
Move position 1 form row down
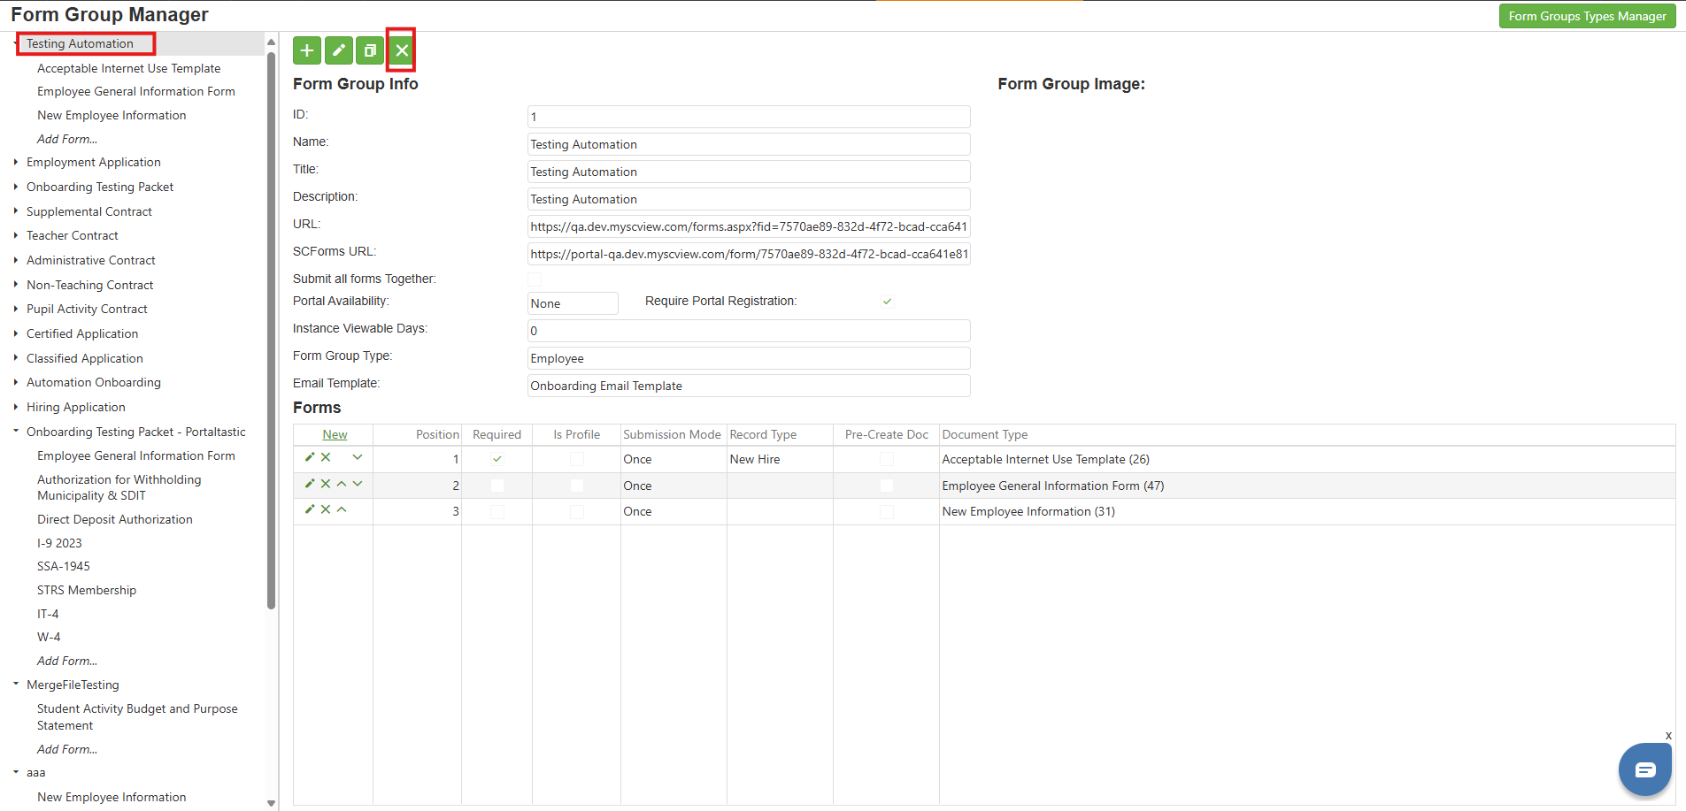358,457
